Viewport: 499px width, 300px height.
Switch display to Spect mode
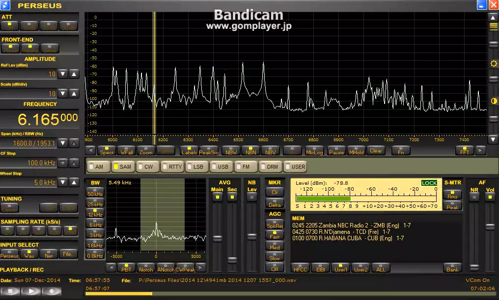point(107,151)
